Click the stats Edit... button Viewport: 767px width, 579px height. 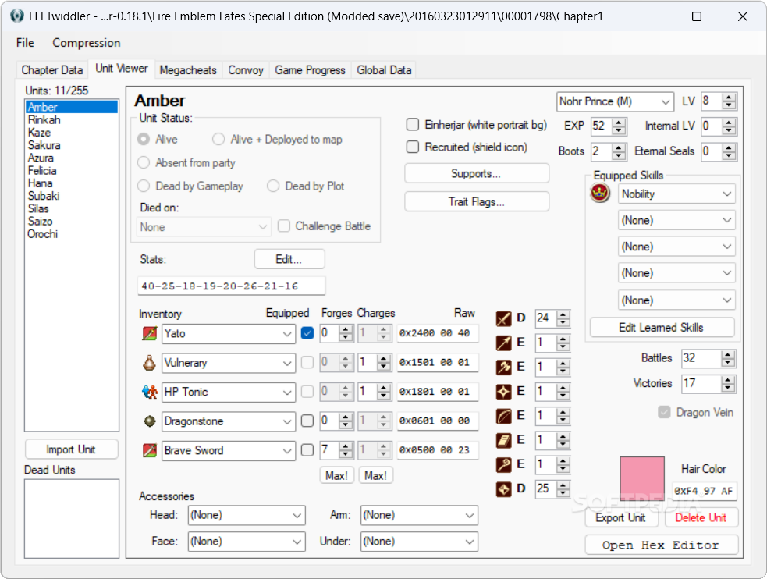(289, 259)
